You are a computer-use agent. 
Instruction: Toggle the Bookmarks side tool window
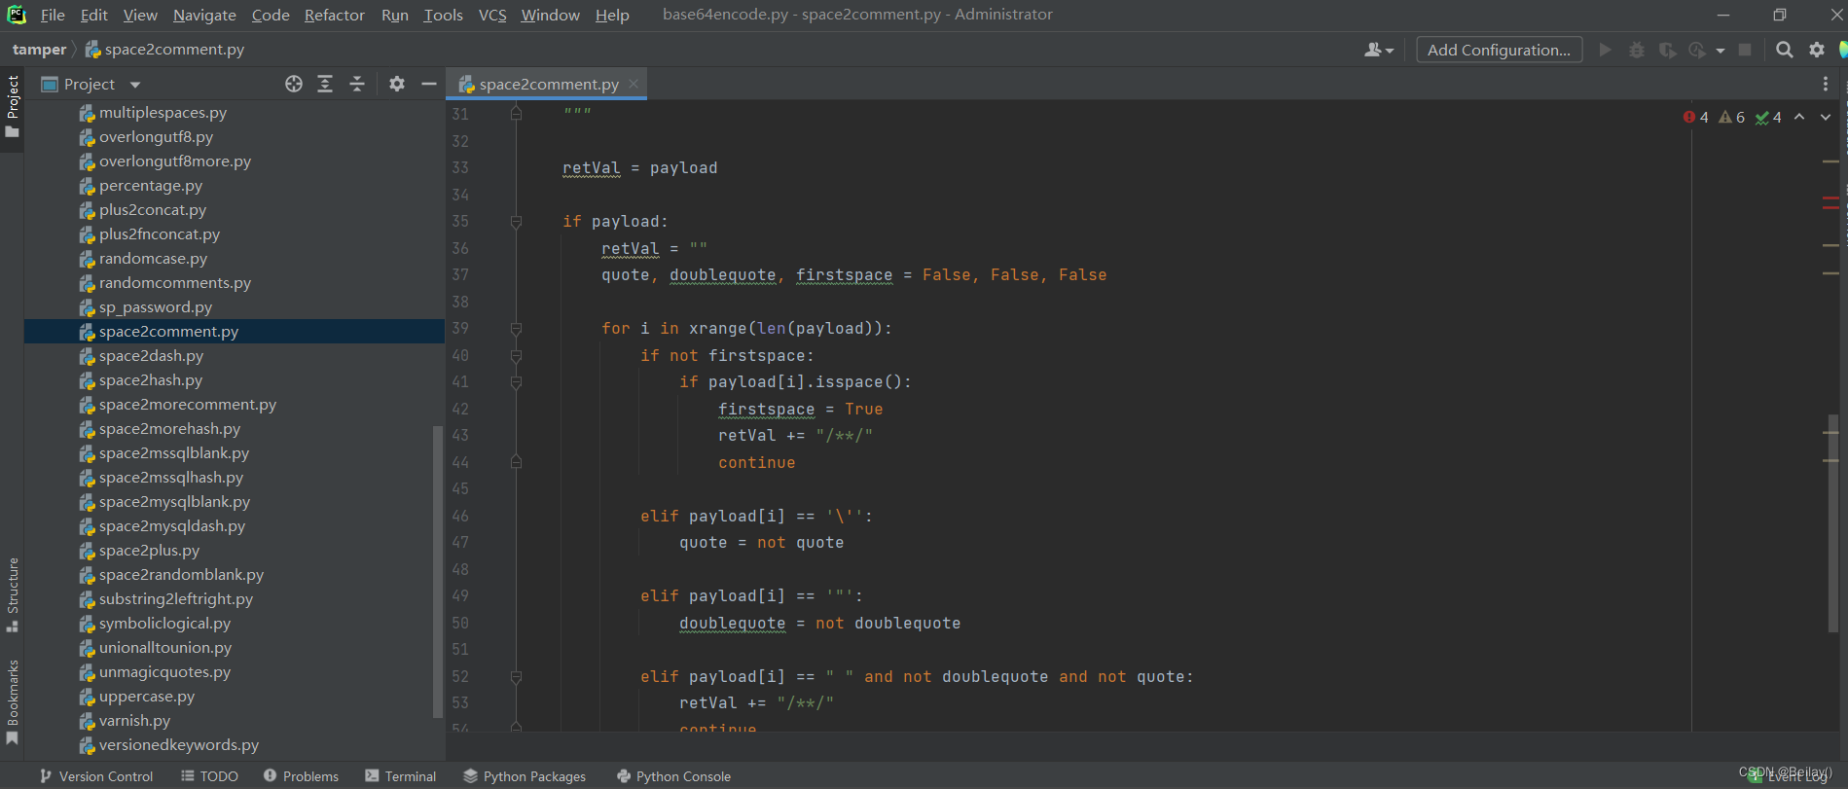coord(12,702)
